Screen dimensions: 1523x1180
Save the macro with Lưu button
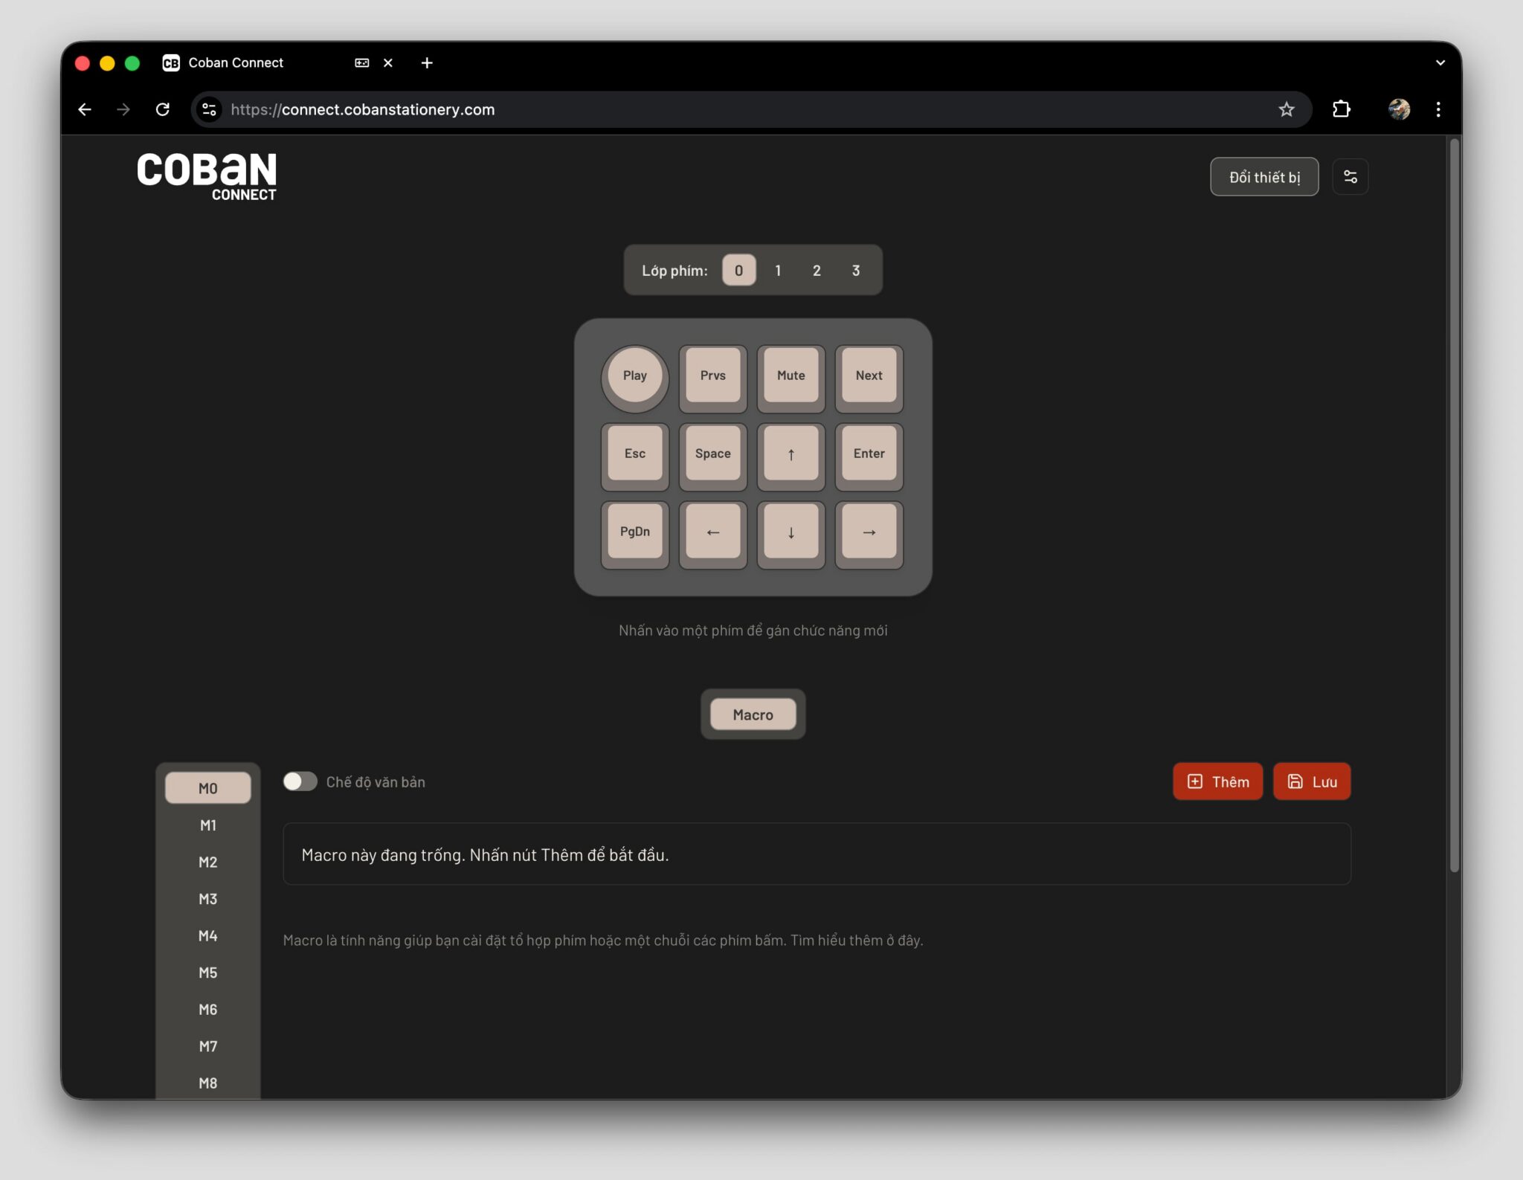click(x=1311, y=781)
